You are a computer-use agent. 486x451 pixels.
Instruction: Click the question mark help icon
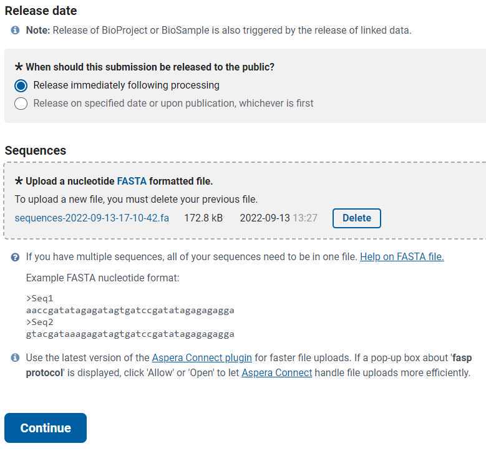[x=15, y=257]
